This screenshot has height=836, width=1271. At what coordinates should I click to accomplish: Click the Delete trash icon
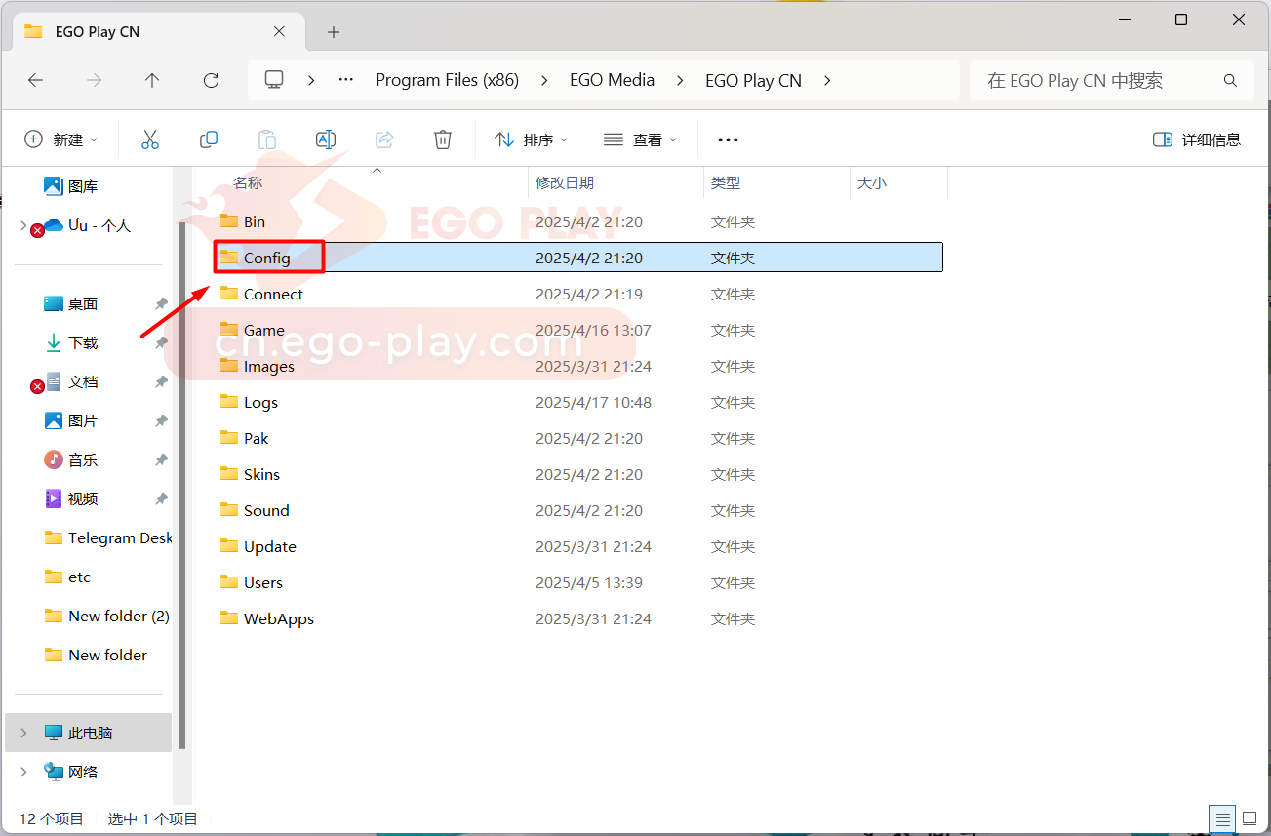(x=443, y=139)
